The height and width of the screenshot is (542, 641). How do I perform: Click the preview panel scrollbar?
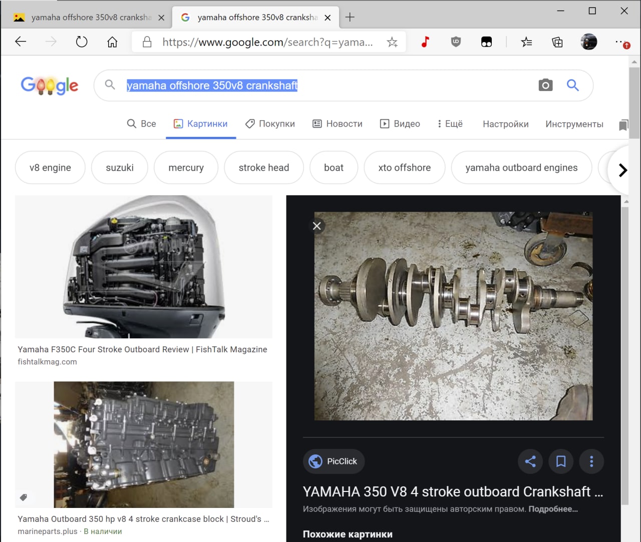click(624, 355)
